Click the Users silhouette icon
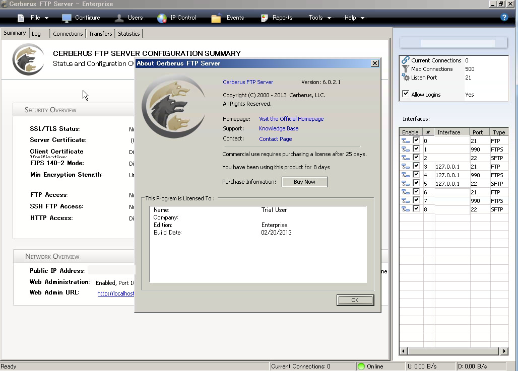518x371 pixels. pyautogui.click(x=119, y=18)
